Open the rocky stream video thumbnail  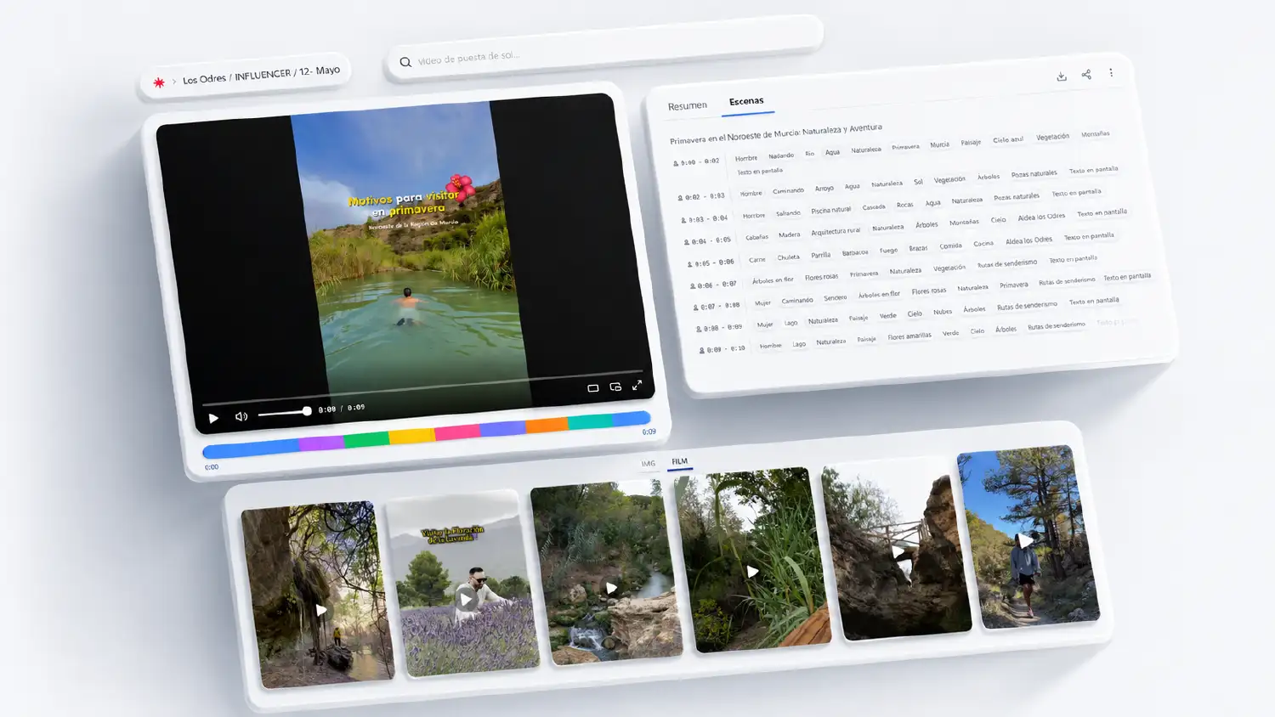608,573
